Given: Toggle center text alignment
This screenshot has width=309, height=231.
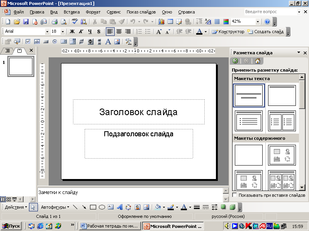Looking at the screenshot, I should (119, 32).
